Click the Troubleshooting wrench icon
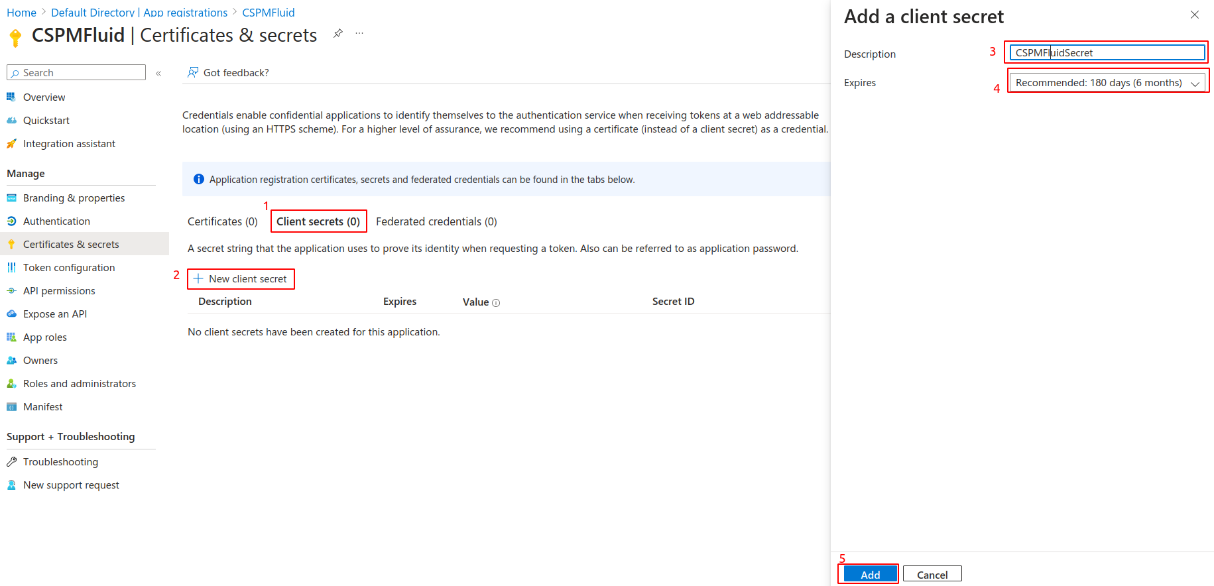 point(11,461)
